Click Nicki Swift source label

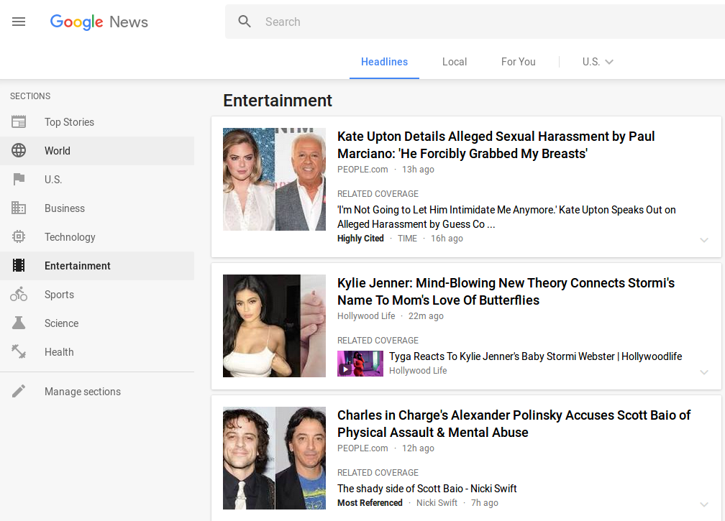coord(437,502)
